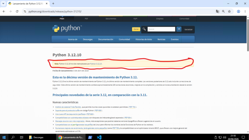Screen dimensions: 249x140
Task: Open network tray icon
Action: click(220, 137)
